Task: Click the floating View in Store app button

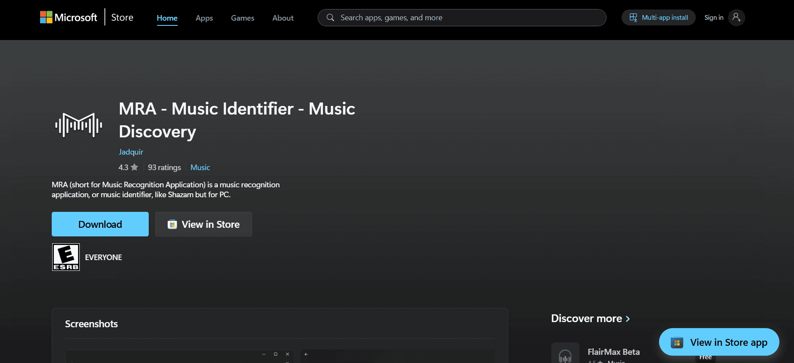Action: tap(719, 342)
